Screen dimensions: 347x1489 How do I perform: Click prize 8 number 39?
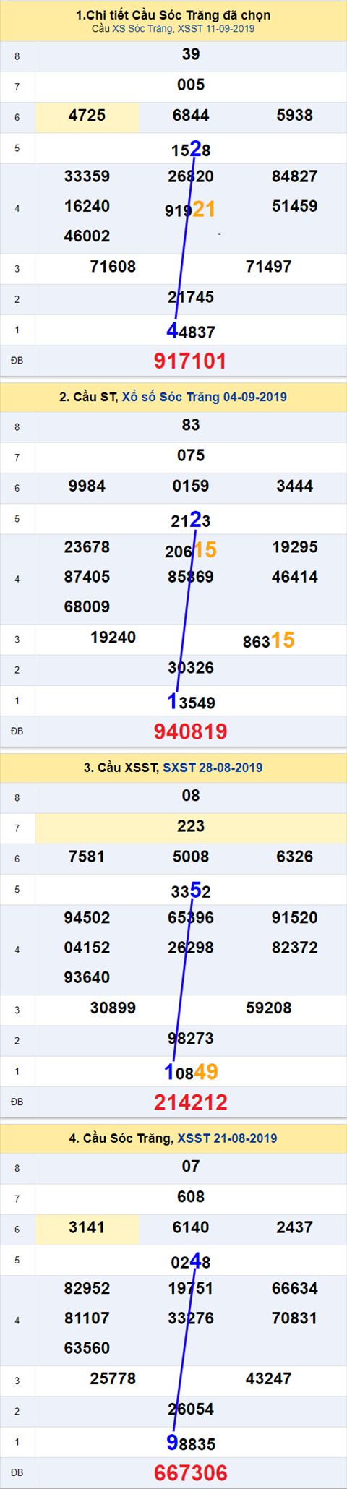pos(191,54)
